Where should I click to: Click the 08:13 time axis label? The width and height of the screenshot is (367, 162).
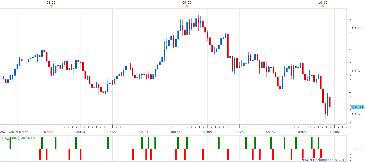pyautogui.click(x=81, y=132)
